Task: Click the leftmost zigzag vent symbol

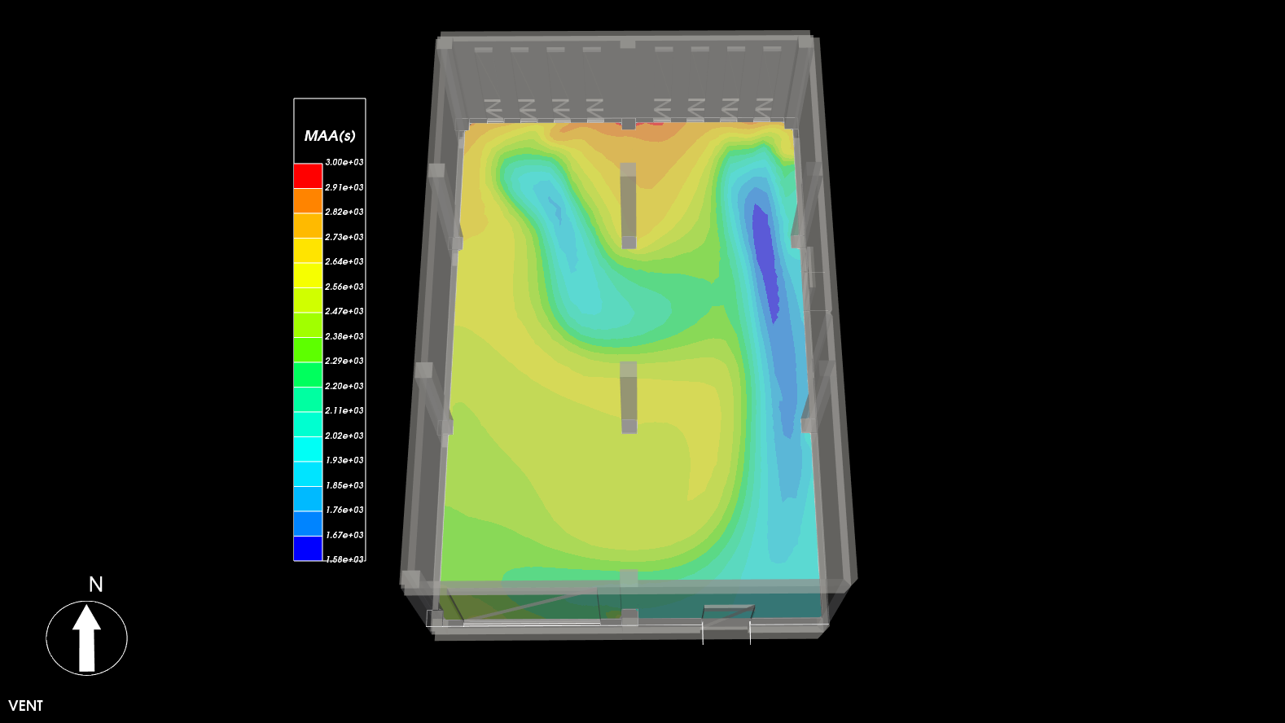Action: pos(493,107)
